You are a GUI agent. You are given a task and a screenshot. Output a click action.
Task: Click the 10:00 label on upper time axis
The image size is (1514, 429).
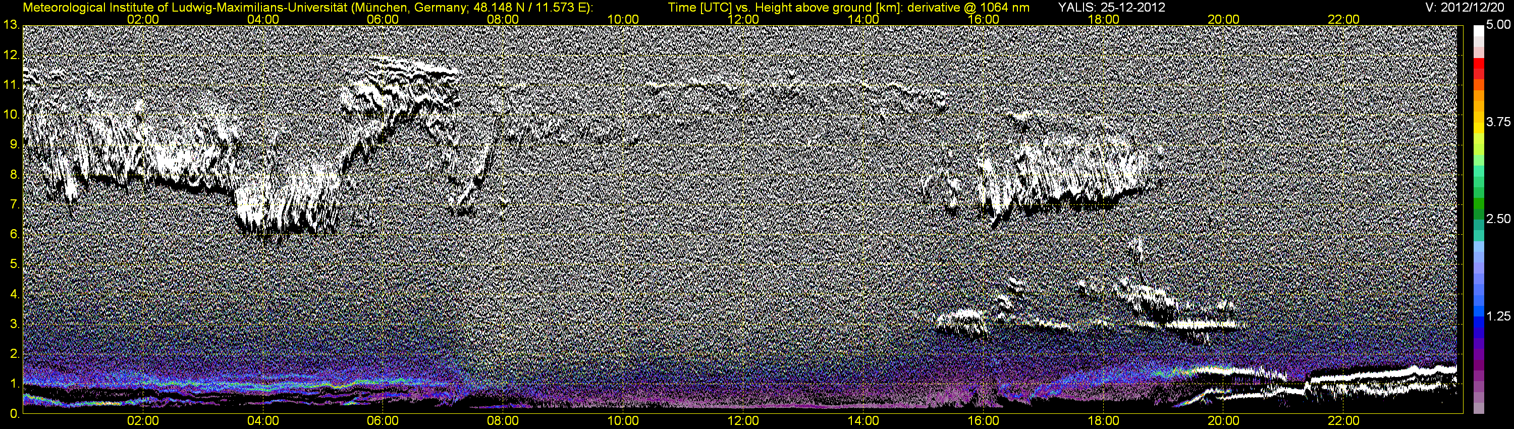(x=623, y=19)
